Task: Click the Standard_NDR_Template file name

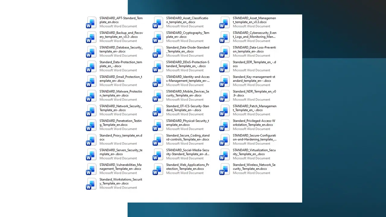Action: coord(254,93)
